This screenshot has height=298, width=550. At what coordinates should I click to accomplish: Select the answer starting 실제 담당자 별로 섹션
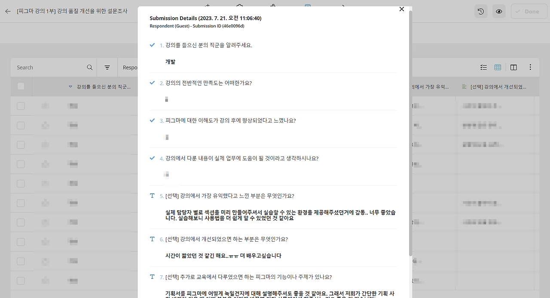click(281, 215)
